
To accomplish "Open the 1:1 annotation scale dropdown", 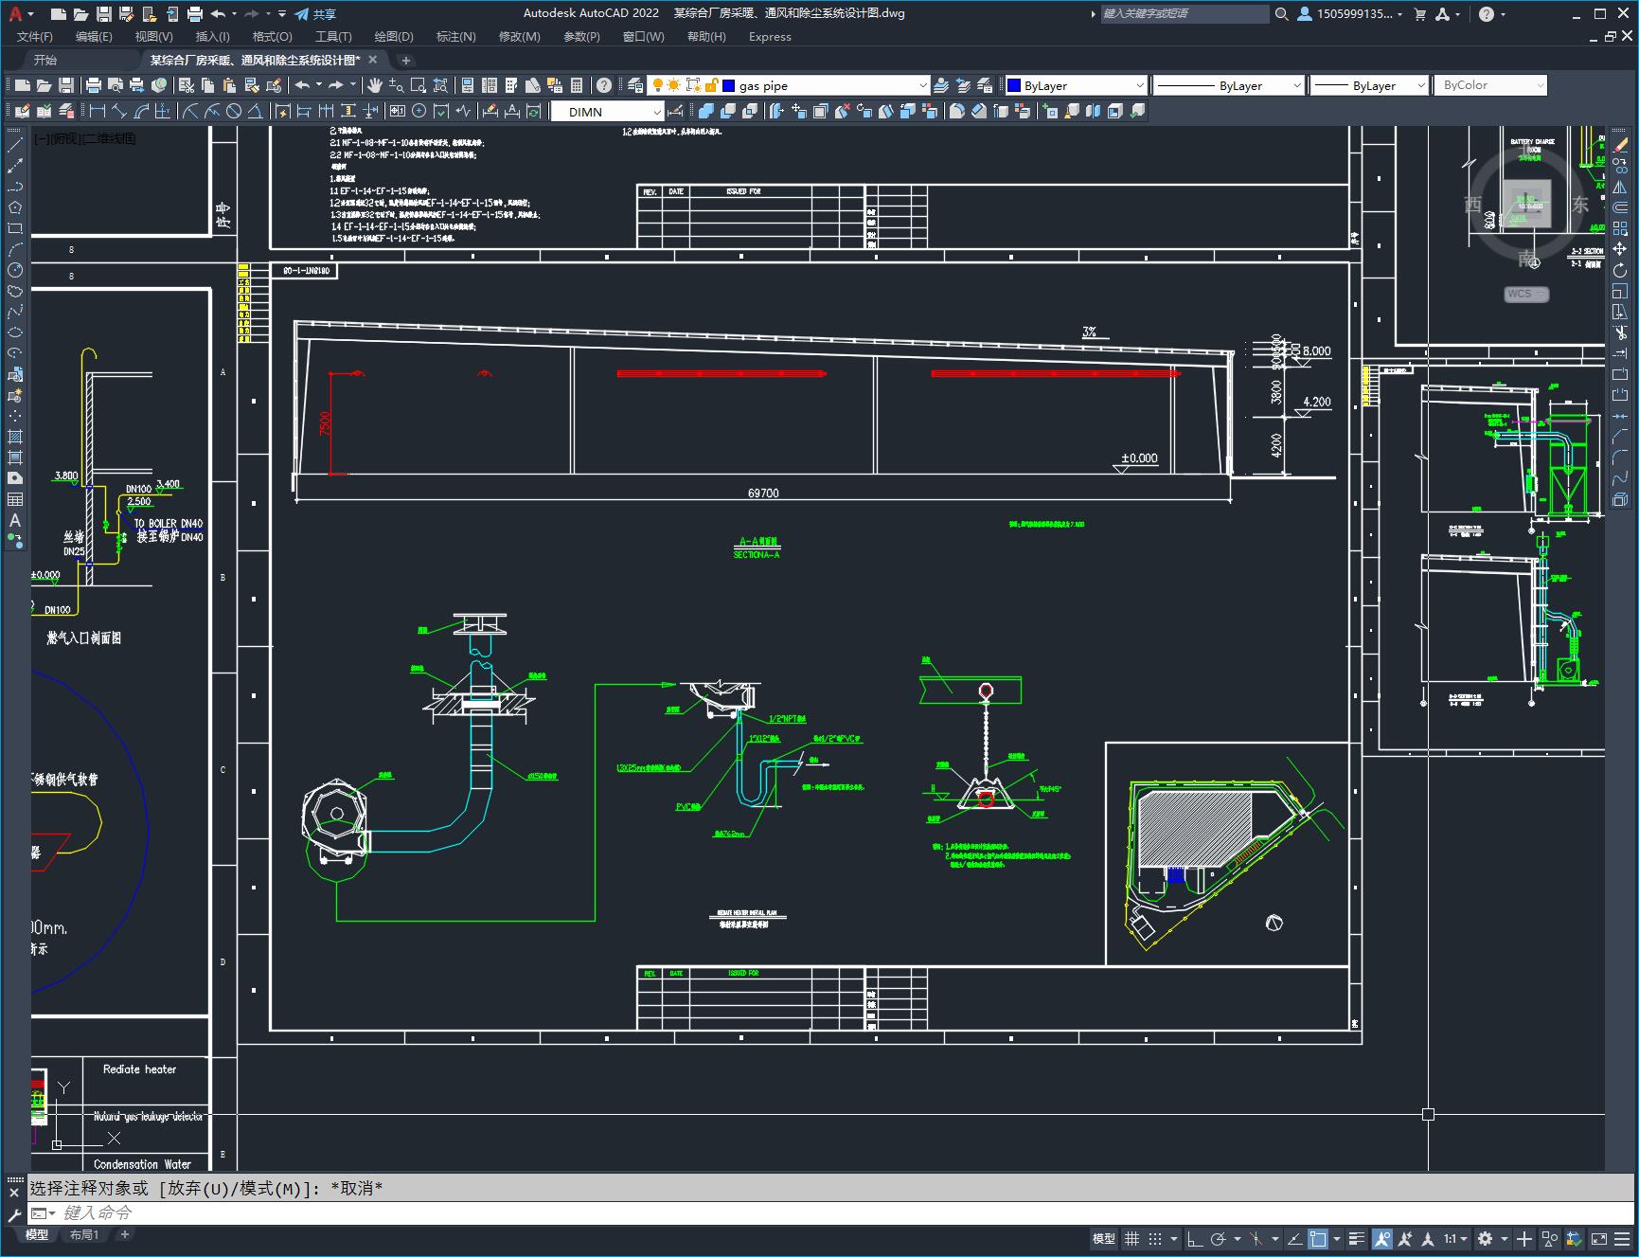I will click(x=1454, y=1238).
